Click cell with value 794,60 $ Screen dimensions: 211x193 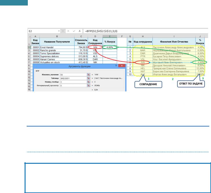[81, 47]
